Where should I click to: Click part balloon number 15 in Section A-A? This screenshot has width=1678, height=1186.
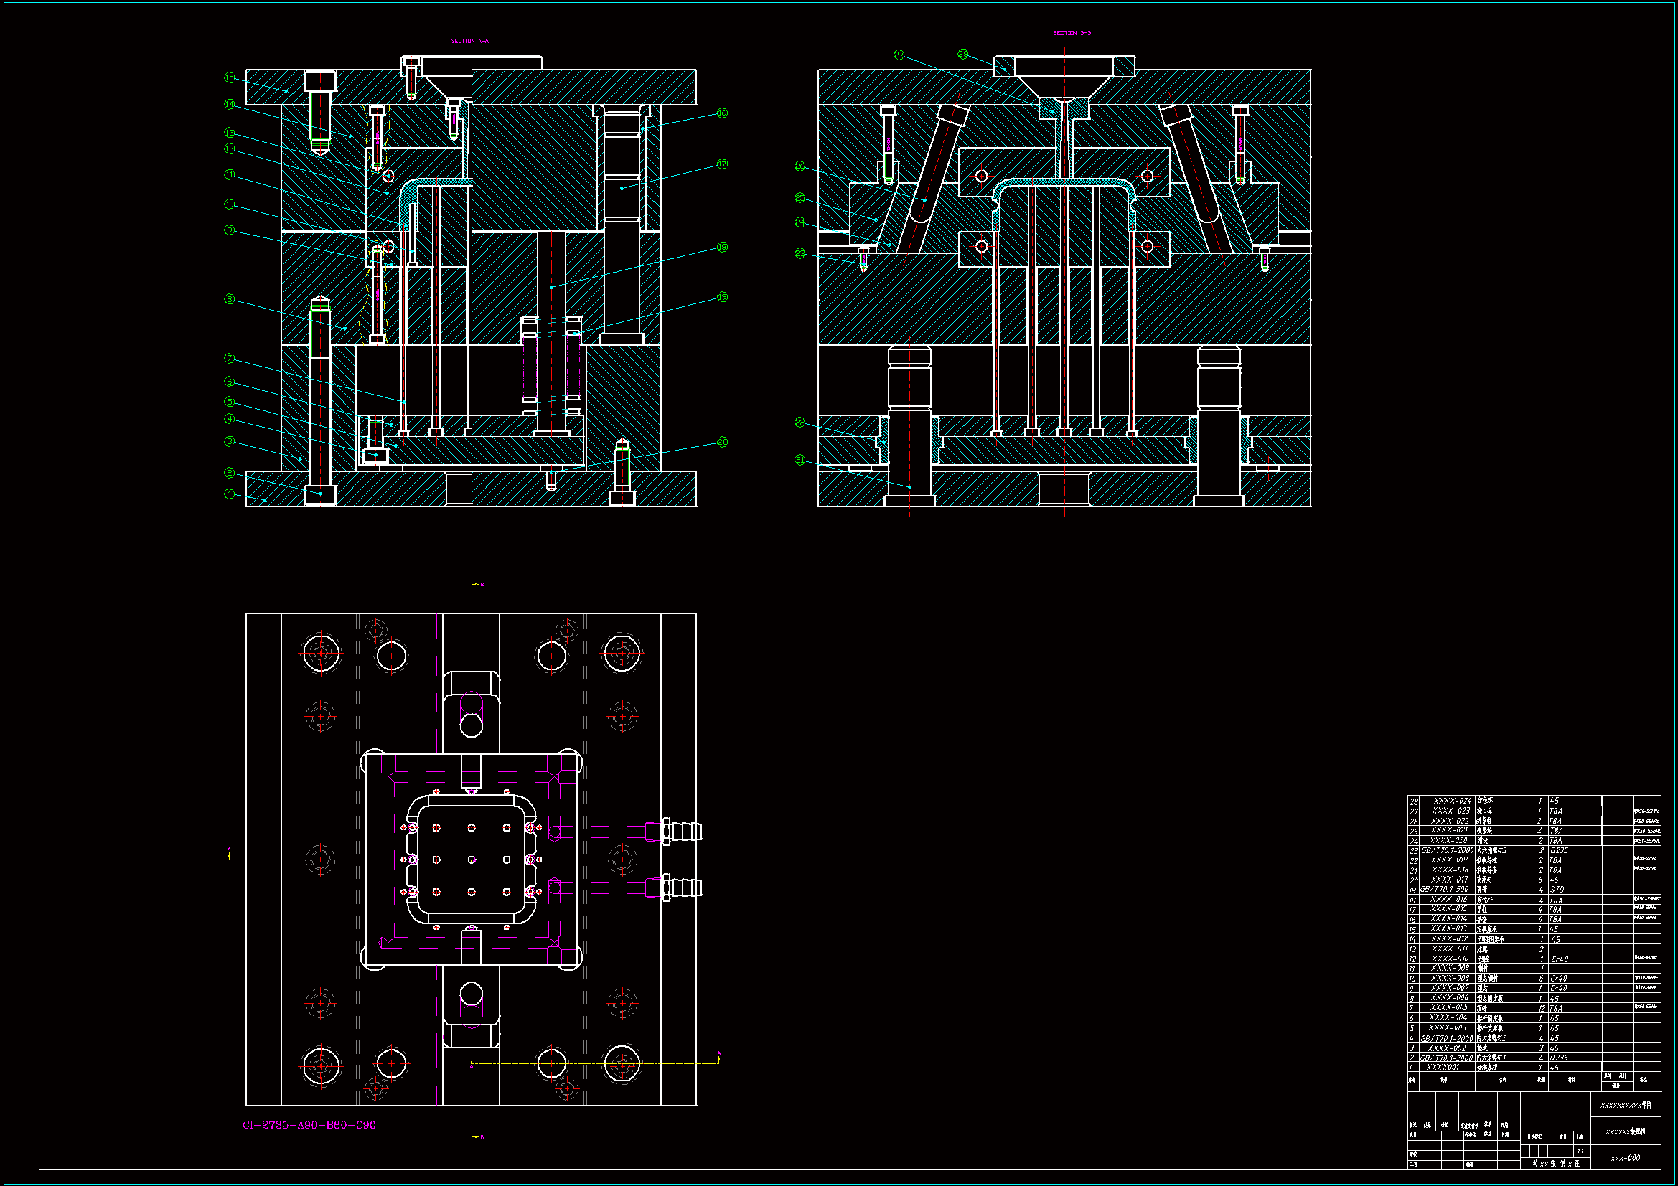coord(230,77)
